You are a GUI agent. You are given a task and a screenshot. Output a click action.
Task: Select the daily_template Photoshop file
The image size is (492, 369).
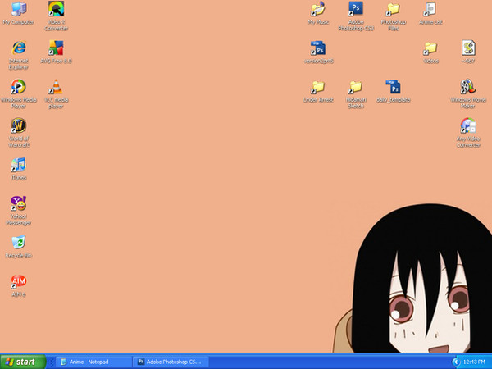(x=394, y=87)
